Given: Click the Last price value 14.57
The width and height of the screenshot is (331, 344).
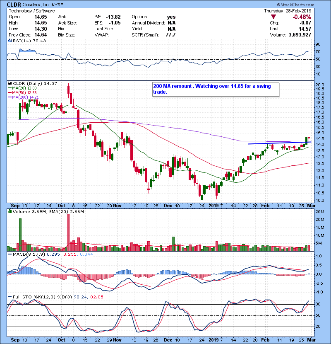Looking at the screenshot, I should pyautogui.click(x=305, y=29).
